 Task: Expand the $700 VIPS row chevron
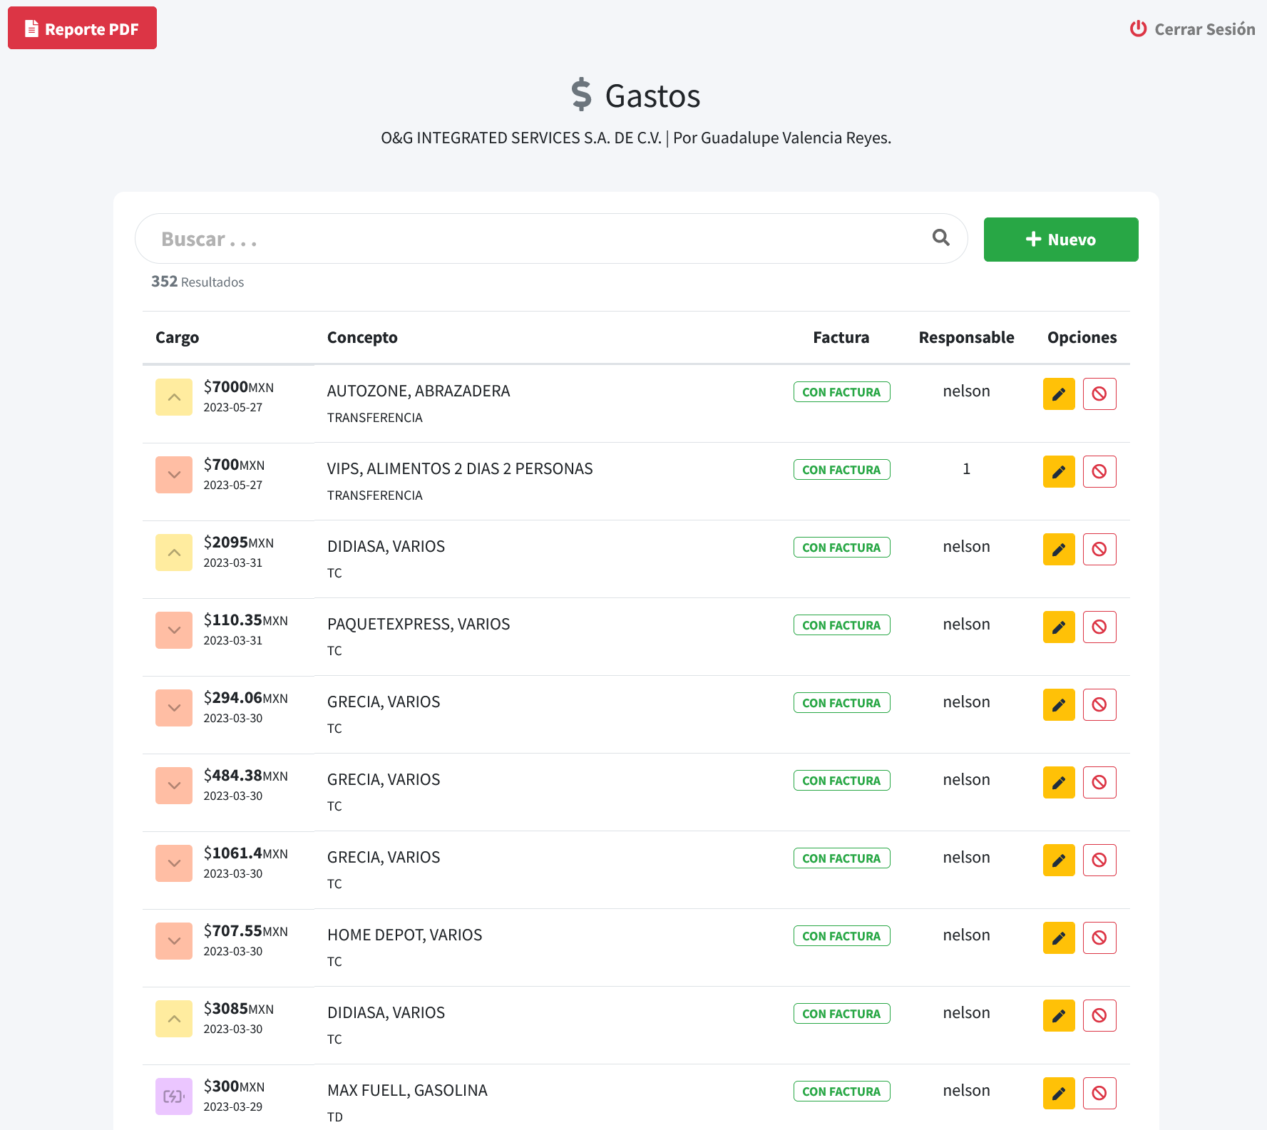pos(174,475)
